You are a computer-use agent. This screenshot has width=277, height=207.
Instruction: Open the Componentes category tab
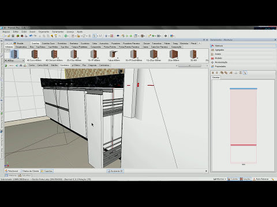coord(96,47)
